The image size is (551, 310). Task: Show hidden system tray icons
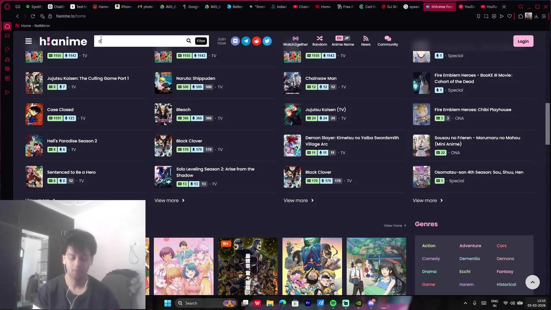(466, 303)
